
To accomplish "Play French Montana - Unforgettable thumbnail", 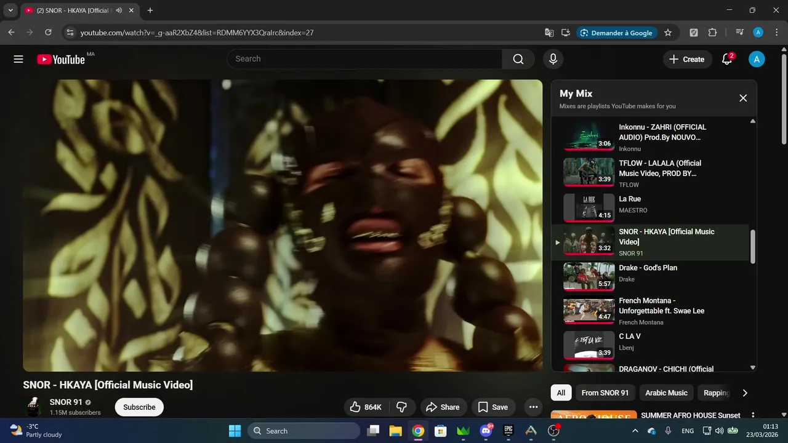I will [x=589, y=311].
